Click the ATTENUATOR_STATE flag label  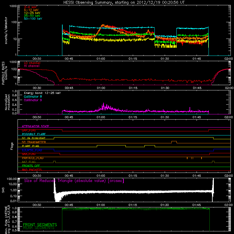click(35, 126)
